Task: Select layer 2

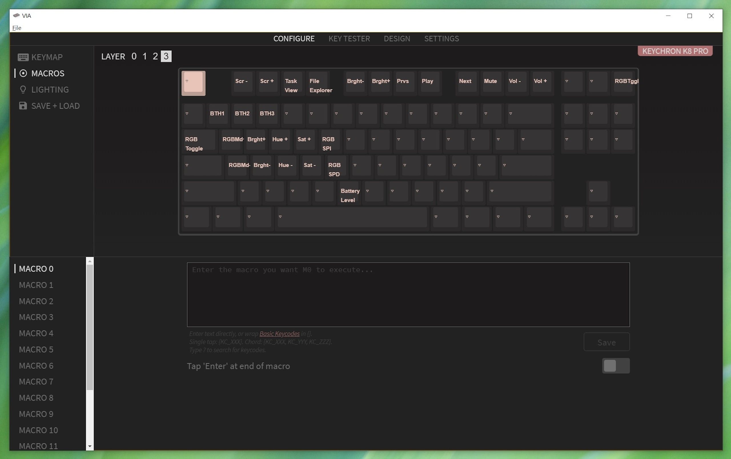Action: (155, 56)
